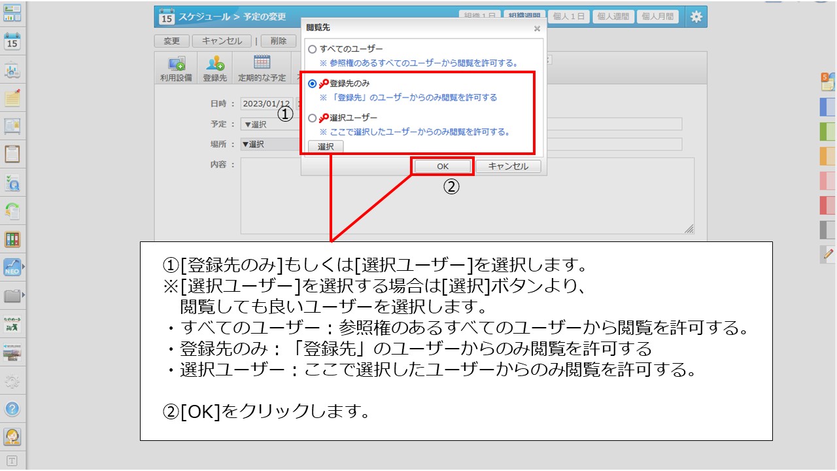Switch to the 個人週間 view tab

coord(613,17)
